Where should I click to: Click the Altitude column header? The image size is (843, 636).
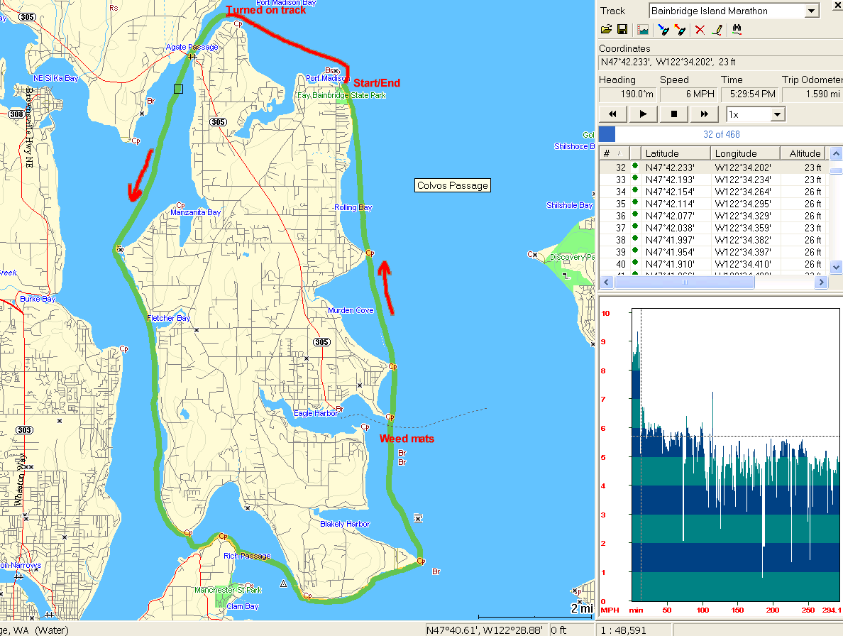pos(803,153)
